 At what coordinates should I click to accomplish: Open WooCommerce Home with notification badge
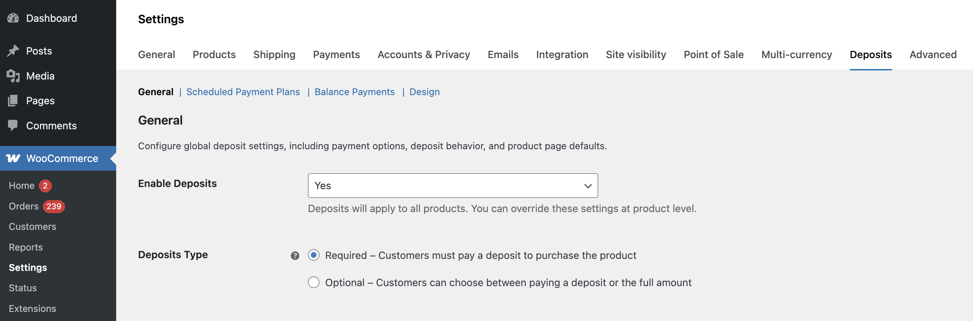(x=22, y=186)
